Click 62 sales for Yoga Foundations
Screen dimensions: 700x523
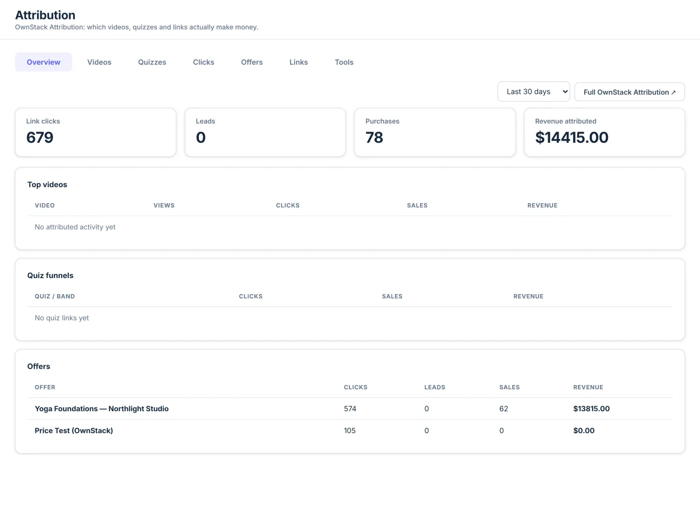(504, 409)
